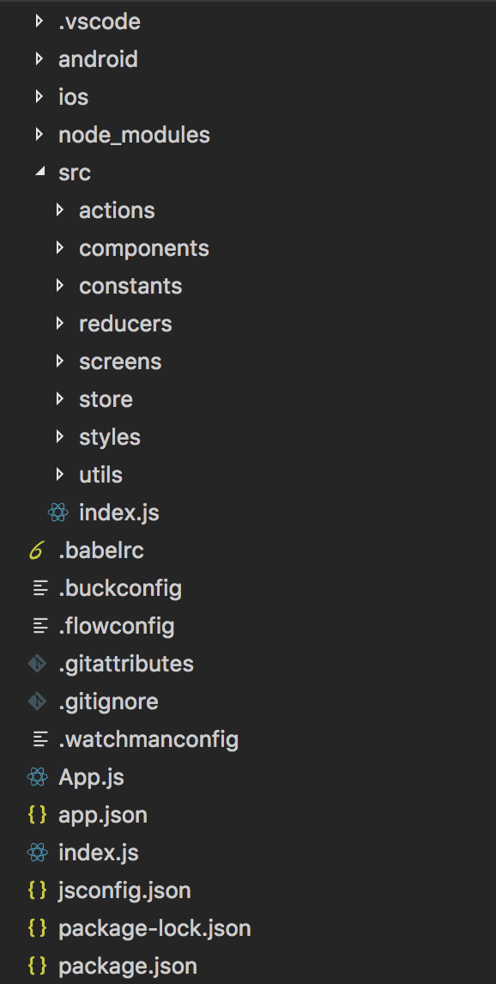Select the jsconfig.json file
496x984 pixels.
click(124, 890)
